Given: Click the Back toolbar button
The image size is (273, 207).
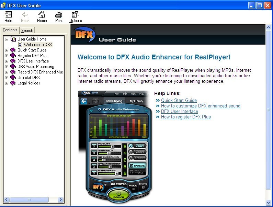Looking at the screenshot, I should point(25,17).
